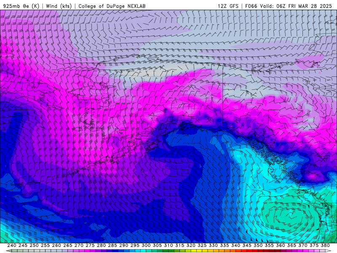The height and width of the screenshot is (253, 337).
Task: Click the 330 value on the color scale
Action: 213,245
